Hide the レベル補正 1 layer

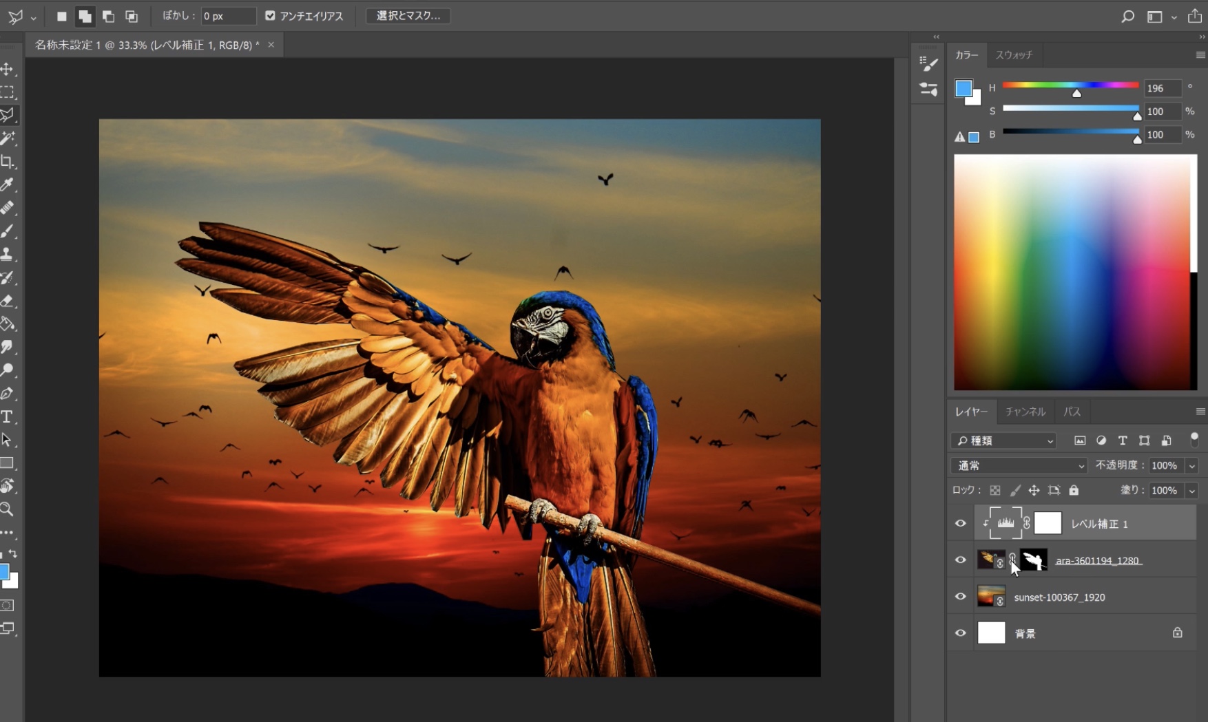coord(960,524)
